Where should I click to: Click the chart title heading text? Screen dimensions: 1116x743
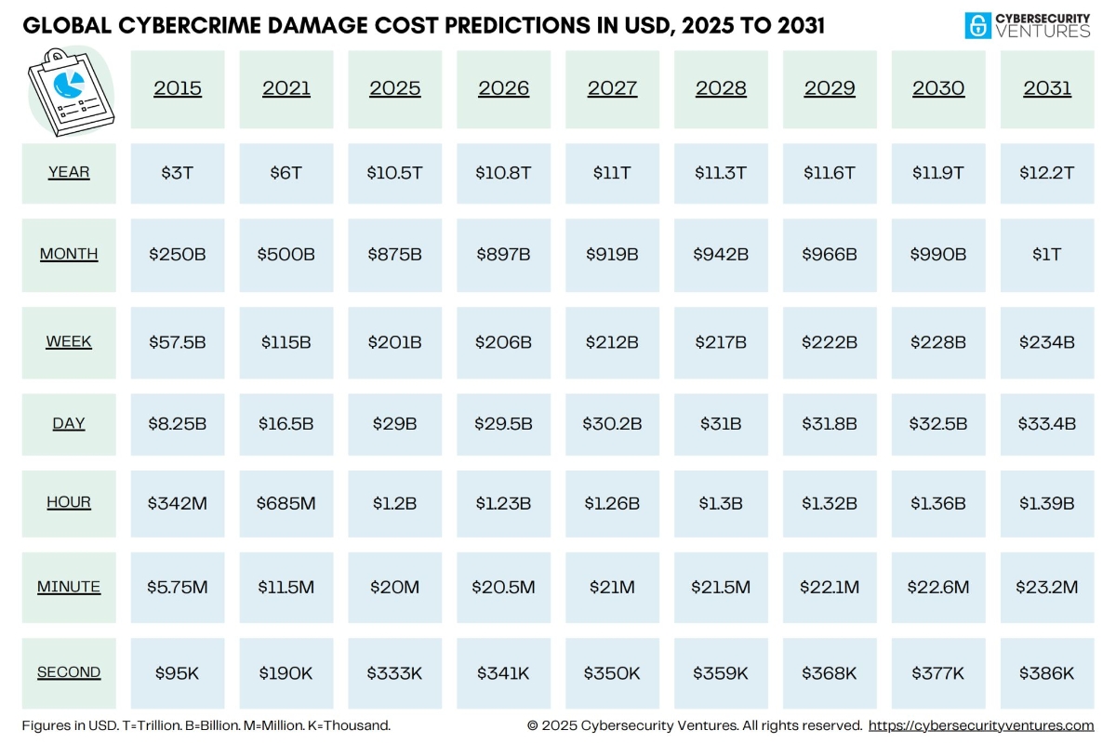[423, 25]
